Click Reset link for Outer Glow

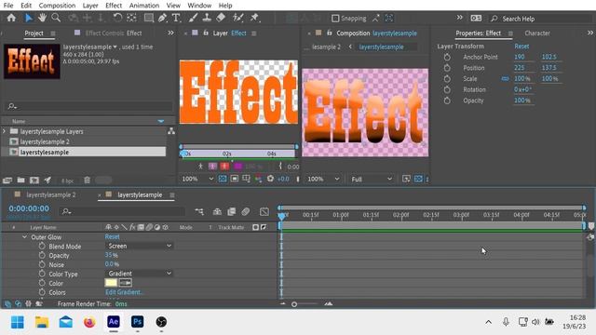(x=112, y=236)
